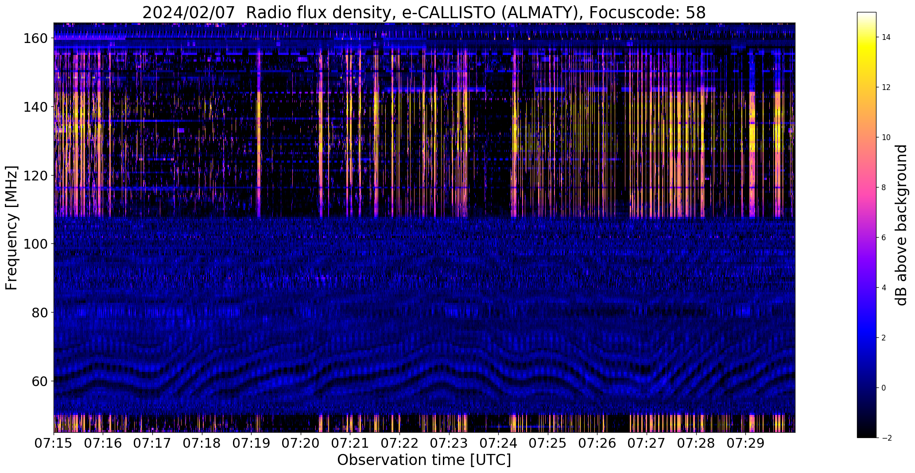This screenshot has width=915, height=473.
Task: Click the 07:23 time tick label
Action: click(x=449, y=443)
